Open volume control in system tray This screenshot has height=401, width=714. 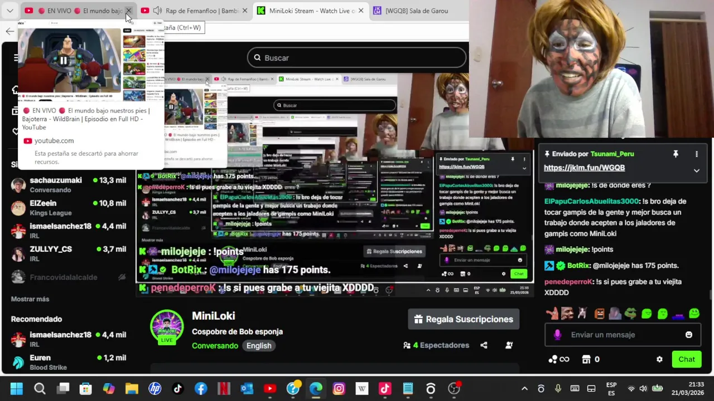pos(643,389)
